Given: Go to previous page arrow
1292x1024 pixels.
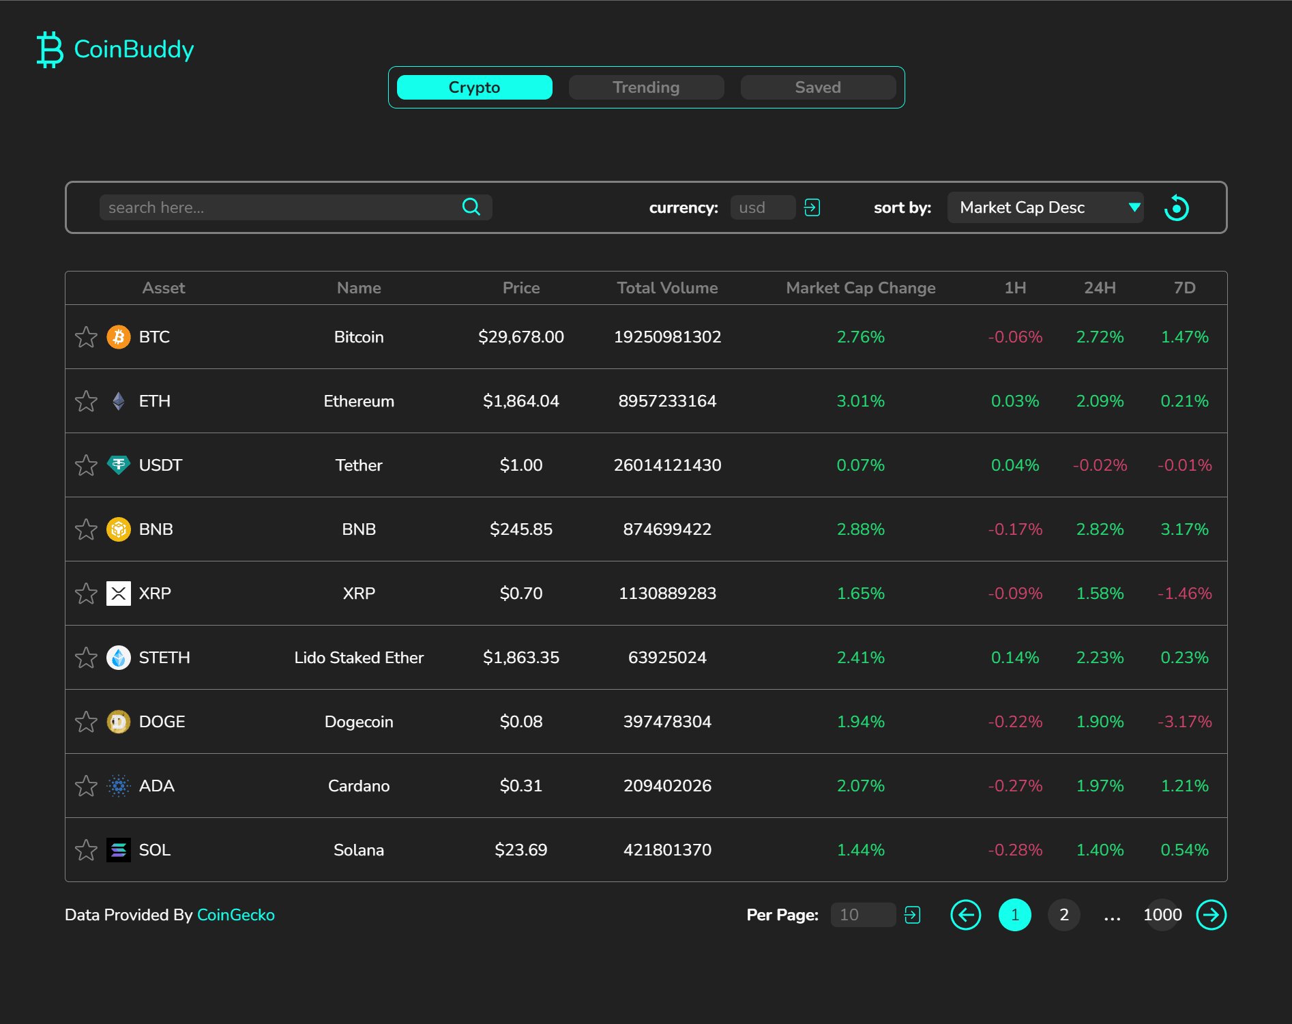Looking at the screenshot, I should coord(966,915).
